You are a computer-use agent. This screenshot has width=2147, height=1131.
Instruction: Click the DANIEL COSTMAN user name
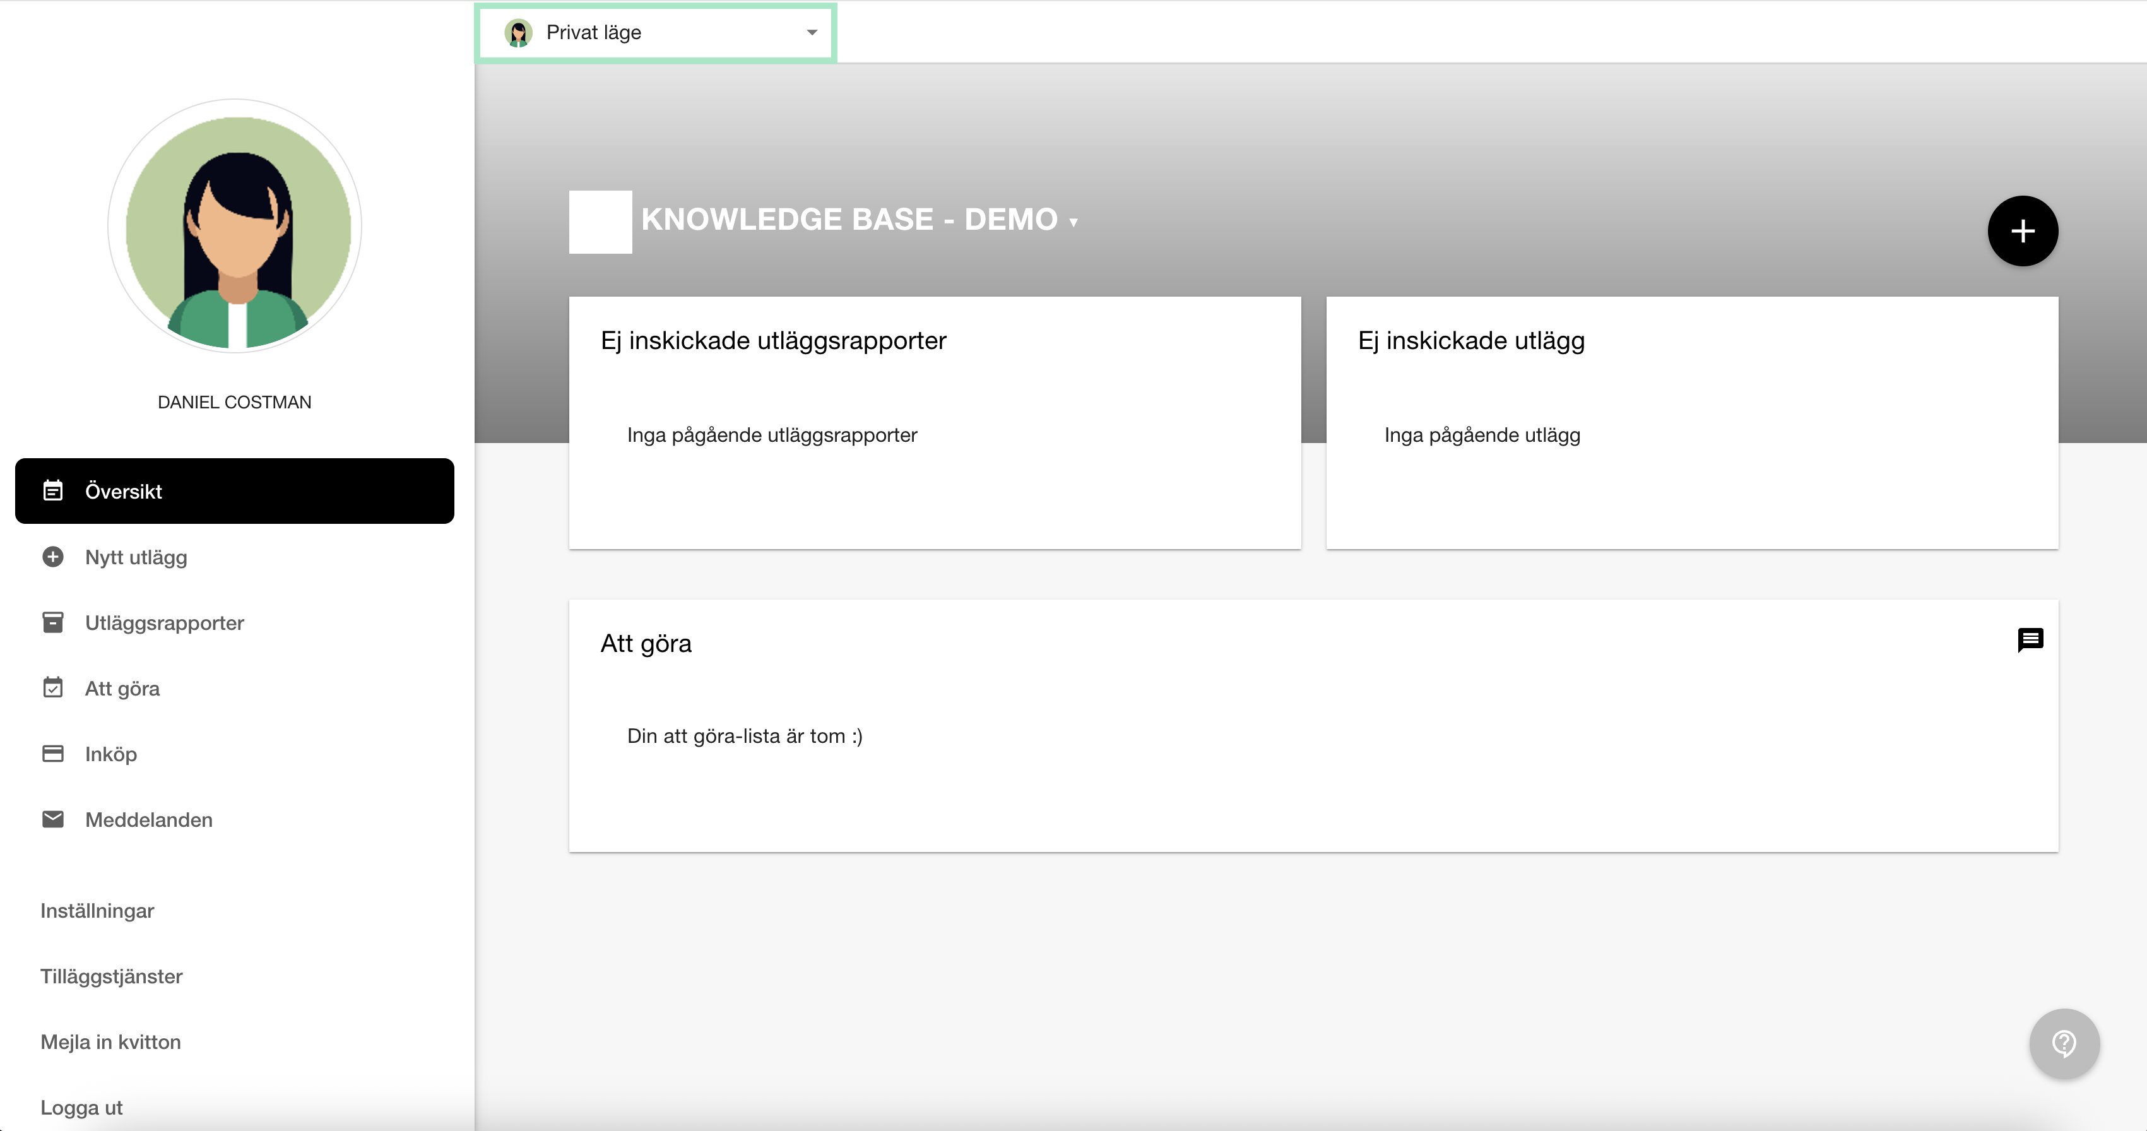[x=234, y=402]
